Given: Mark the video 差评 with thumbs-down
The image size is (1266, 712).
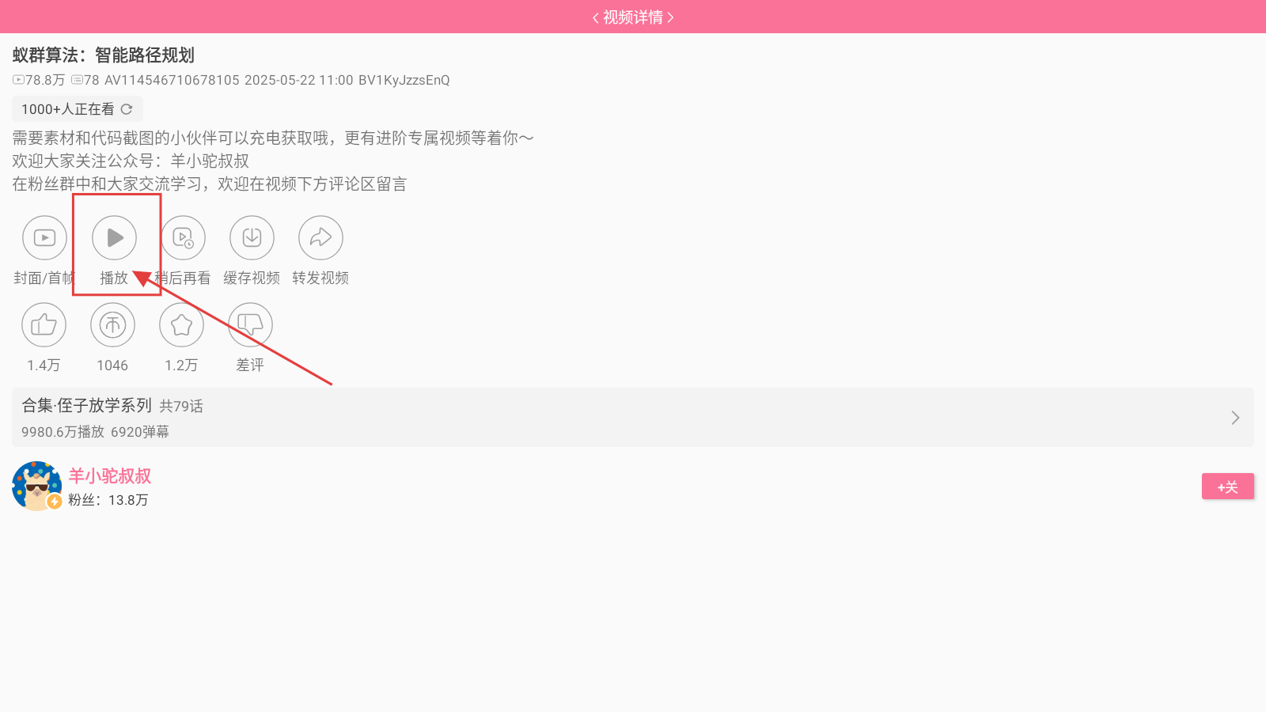Looking at the screenshot, I should click(250, 324).
